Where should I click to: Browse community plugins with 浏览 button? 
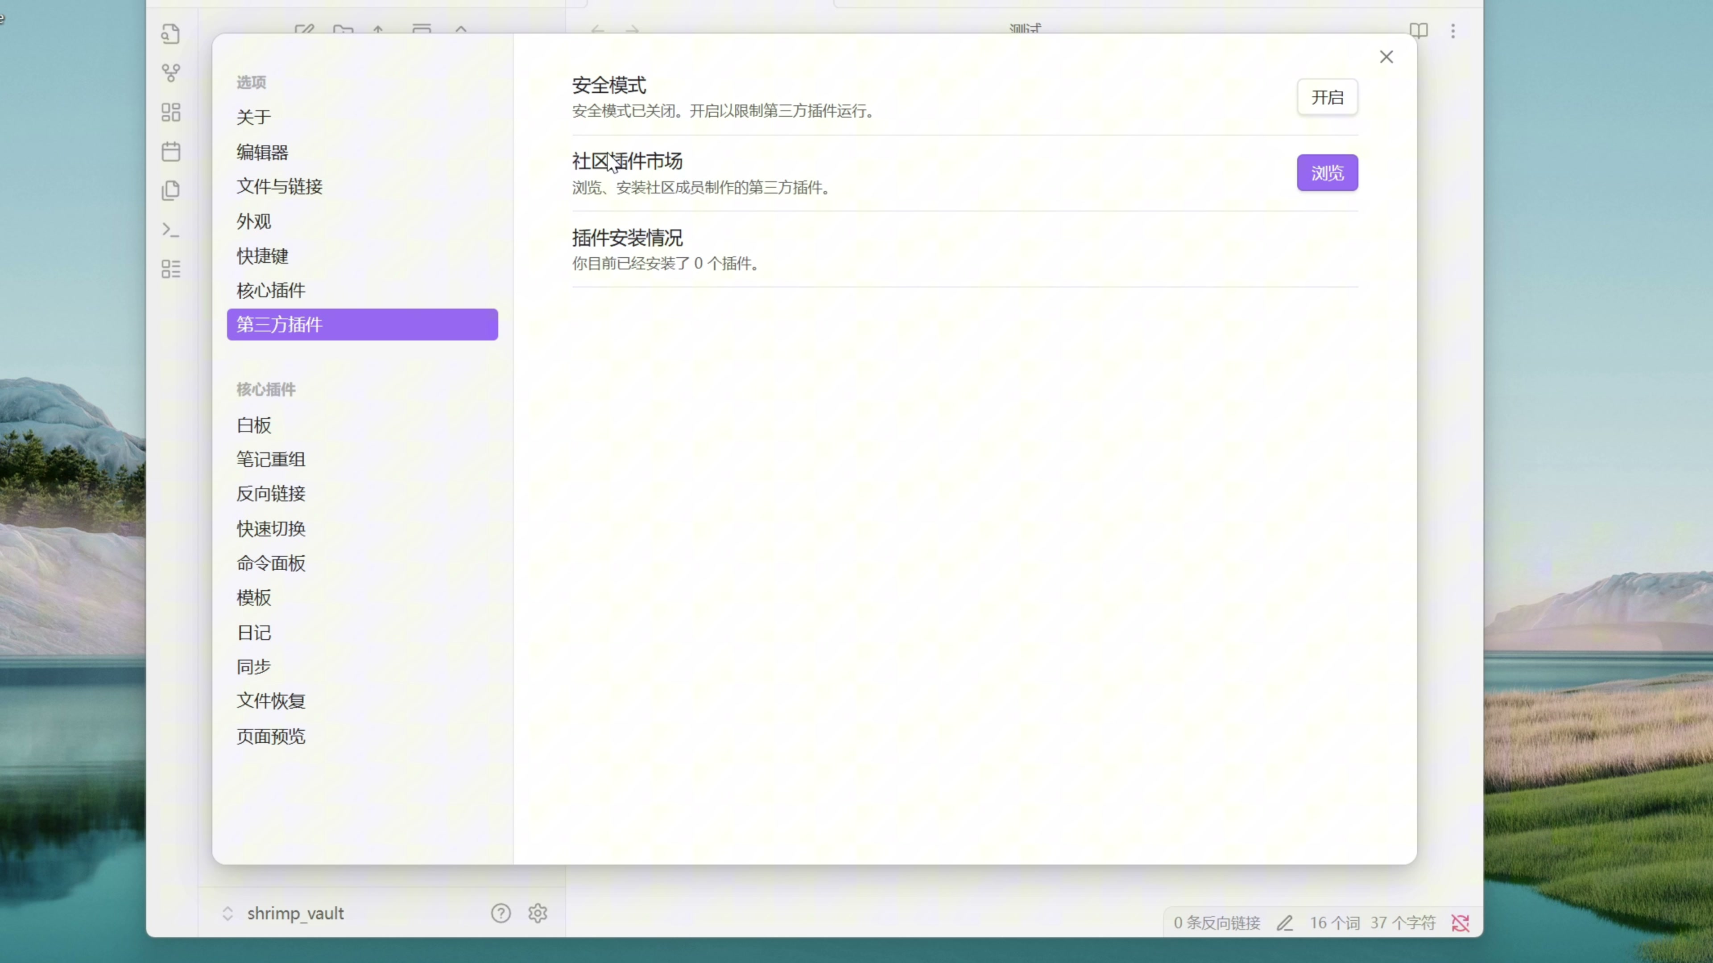1327,173
